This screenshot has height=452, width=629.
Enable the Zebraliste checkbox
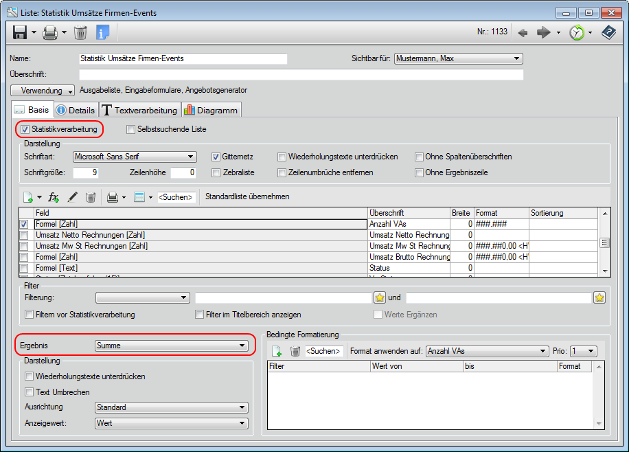click(x=216, y=172)
